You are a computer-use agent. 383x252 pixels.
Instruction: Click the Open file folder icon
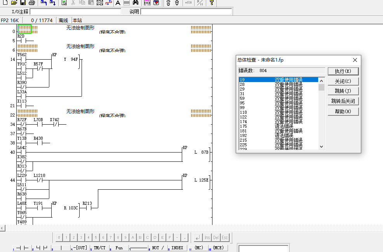[14, 3]
